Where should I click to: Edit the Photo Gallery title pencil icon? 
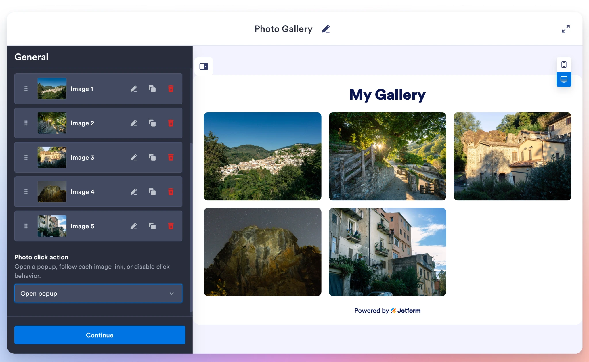click(x=326, y=29)
